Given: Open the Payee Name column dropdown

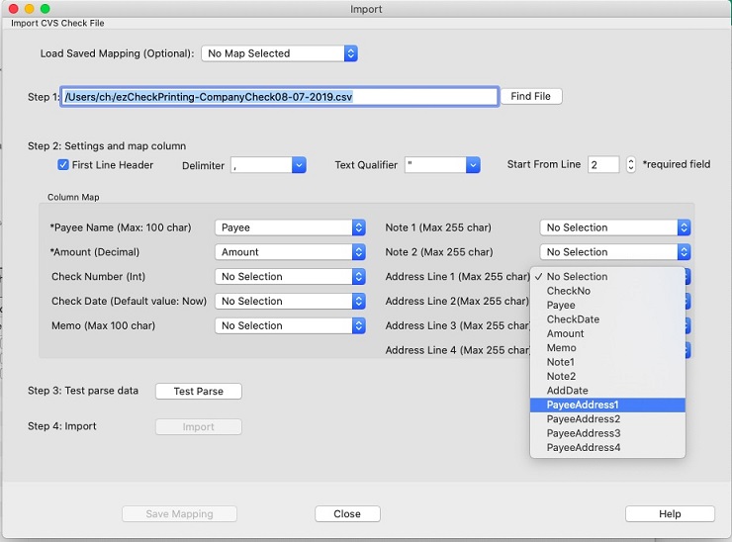Looking at the screenshot, I should point(290,227).
